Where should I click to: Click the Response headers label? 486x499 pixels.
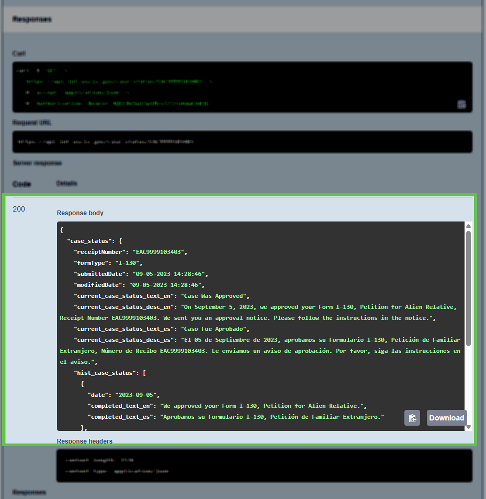coord(85,441)
